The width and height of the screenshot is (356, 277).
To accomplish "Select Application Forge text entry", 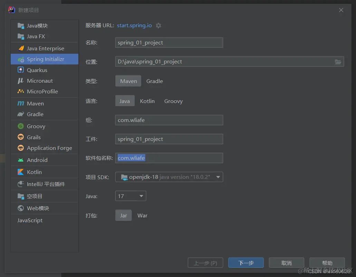I will pyautogui.click(x=49, y=148).
